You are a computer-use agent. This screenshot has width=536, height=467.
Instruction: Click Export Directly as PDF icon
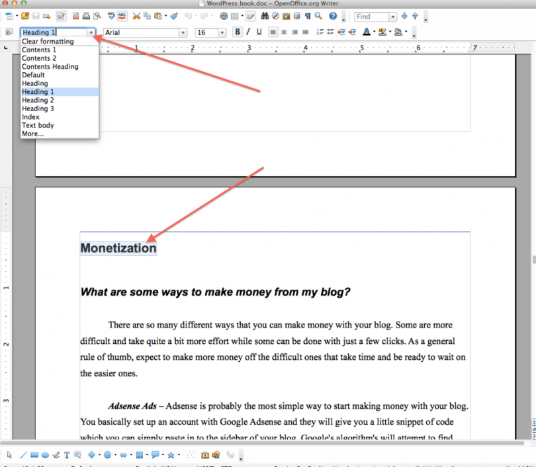point(75,16)
